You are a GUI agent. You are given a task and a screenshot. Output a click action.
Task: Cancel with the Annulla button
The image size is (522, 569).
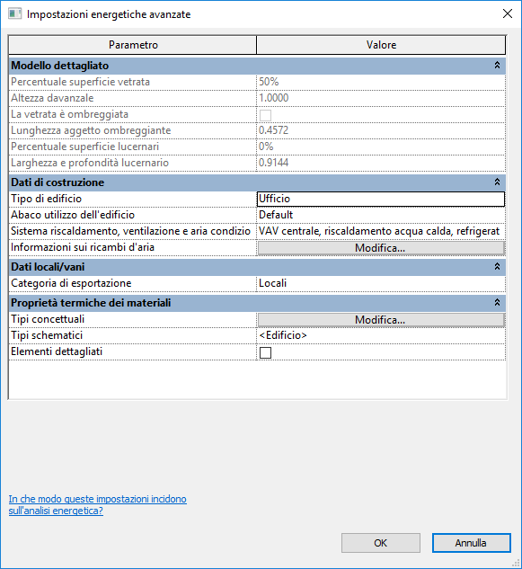tap(471, 543)
